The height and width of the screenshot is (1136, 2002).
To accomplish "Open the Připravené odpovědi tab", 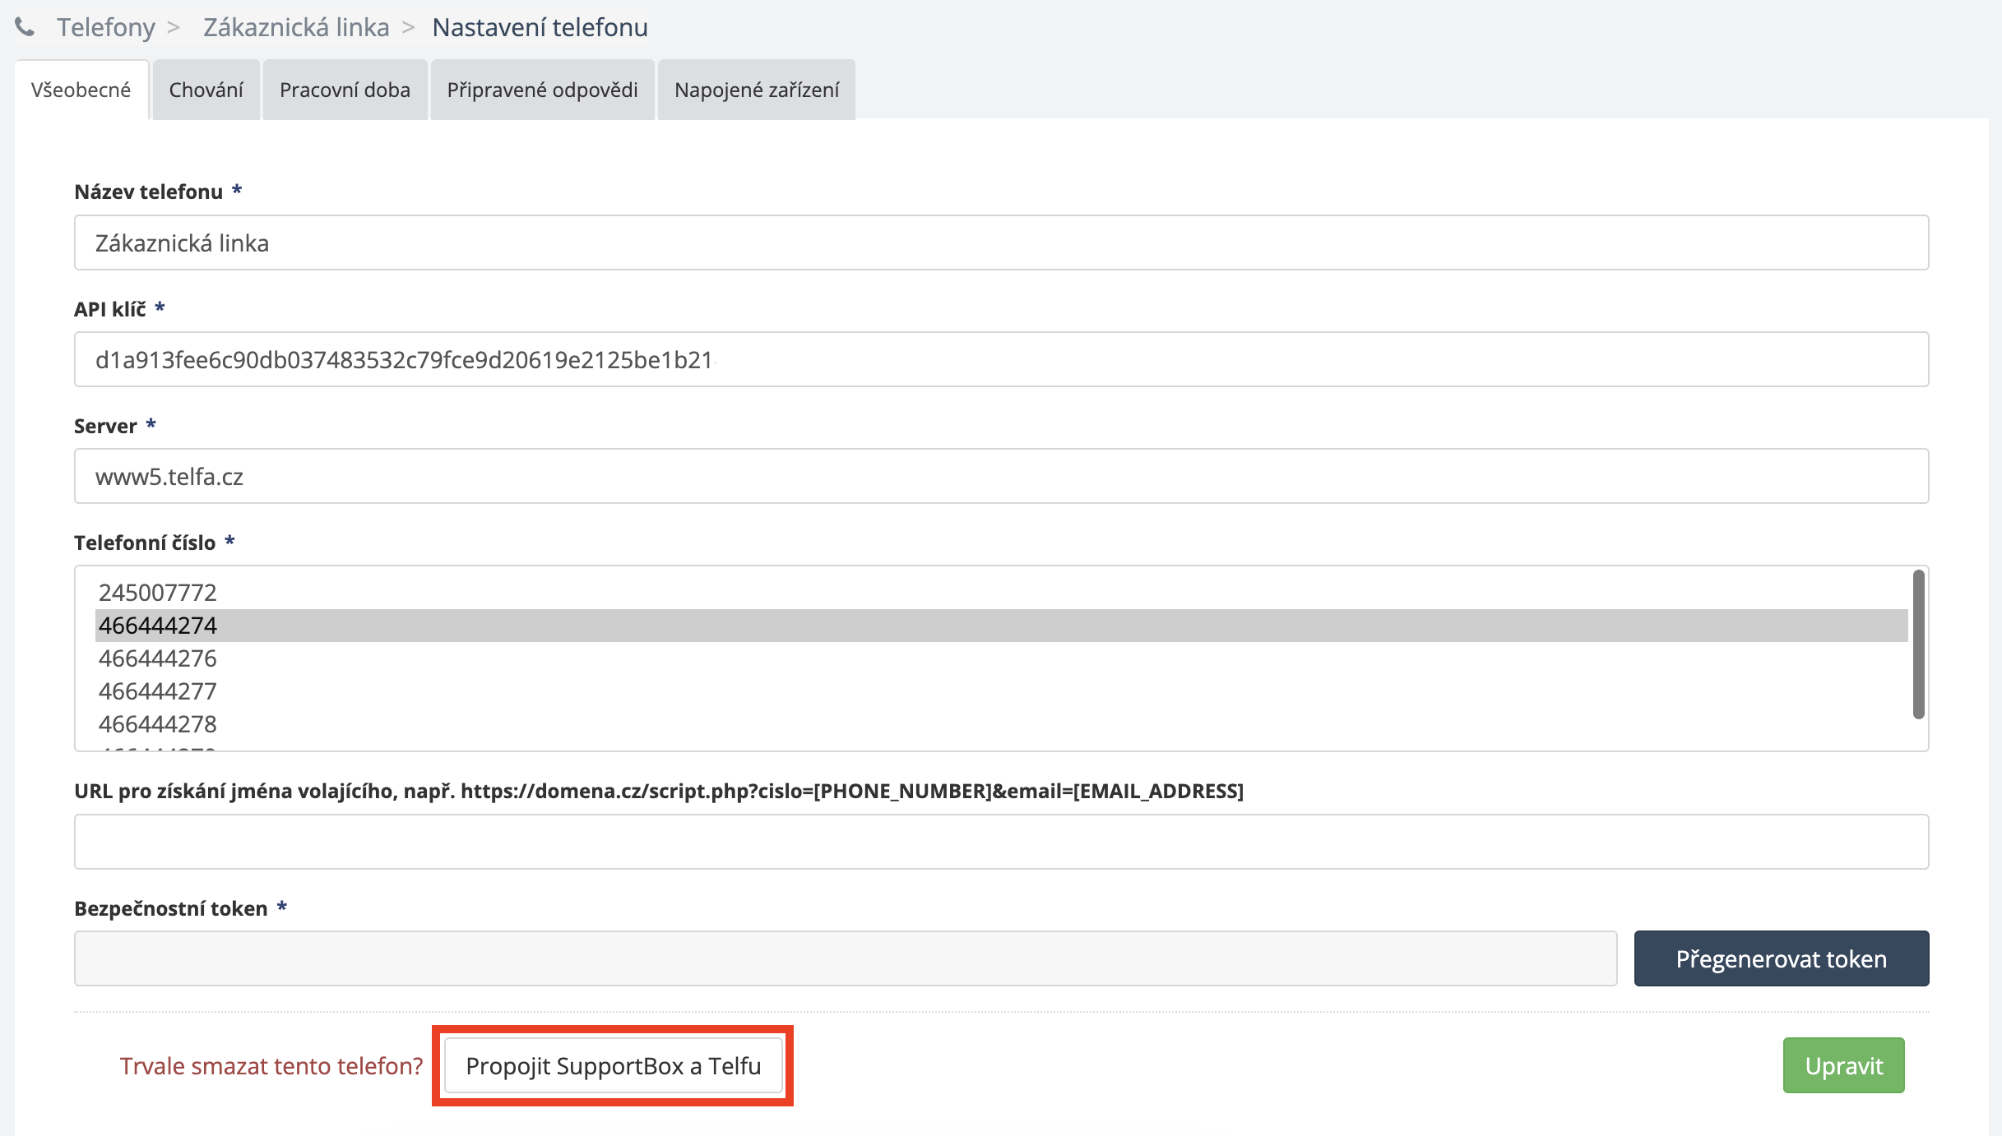I will 542,90.
